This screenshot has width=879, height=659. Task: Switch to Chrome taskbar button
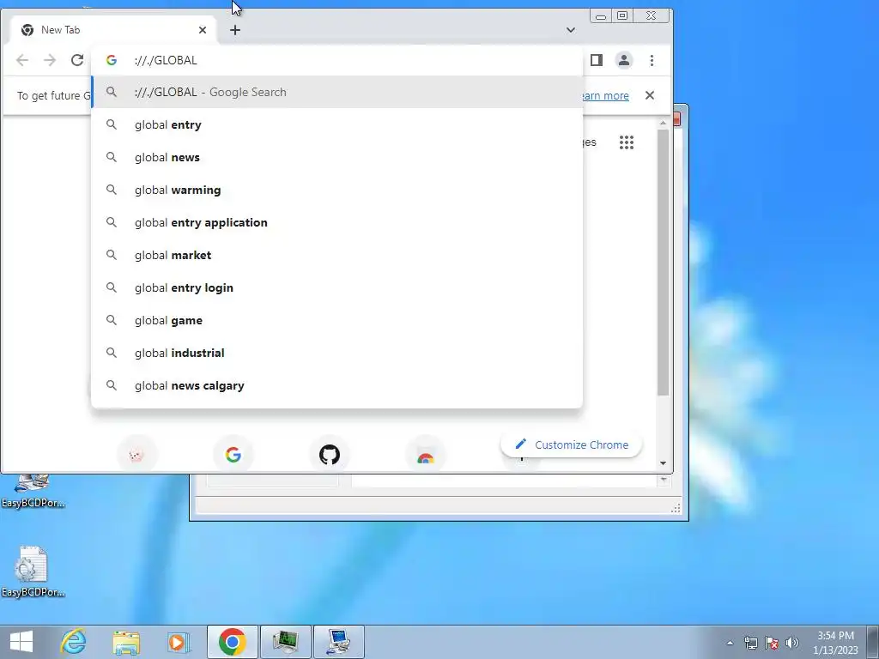[232, 642]
